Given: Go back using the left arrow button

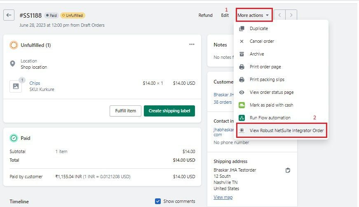Looking at the screenshot, I should (9, 15).
